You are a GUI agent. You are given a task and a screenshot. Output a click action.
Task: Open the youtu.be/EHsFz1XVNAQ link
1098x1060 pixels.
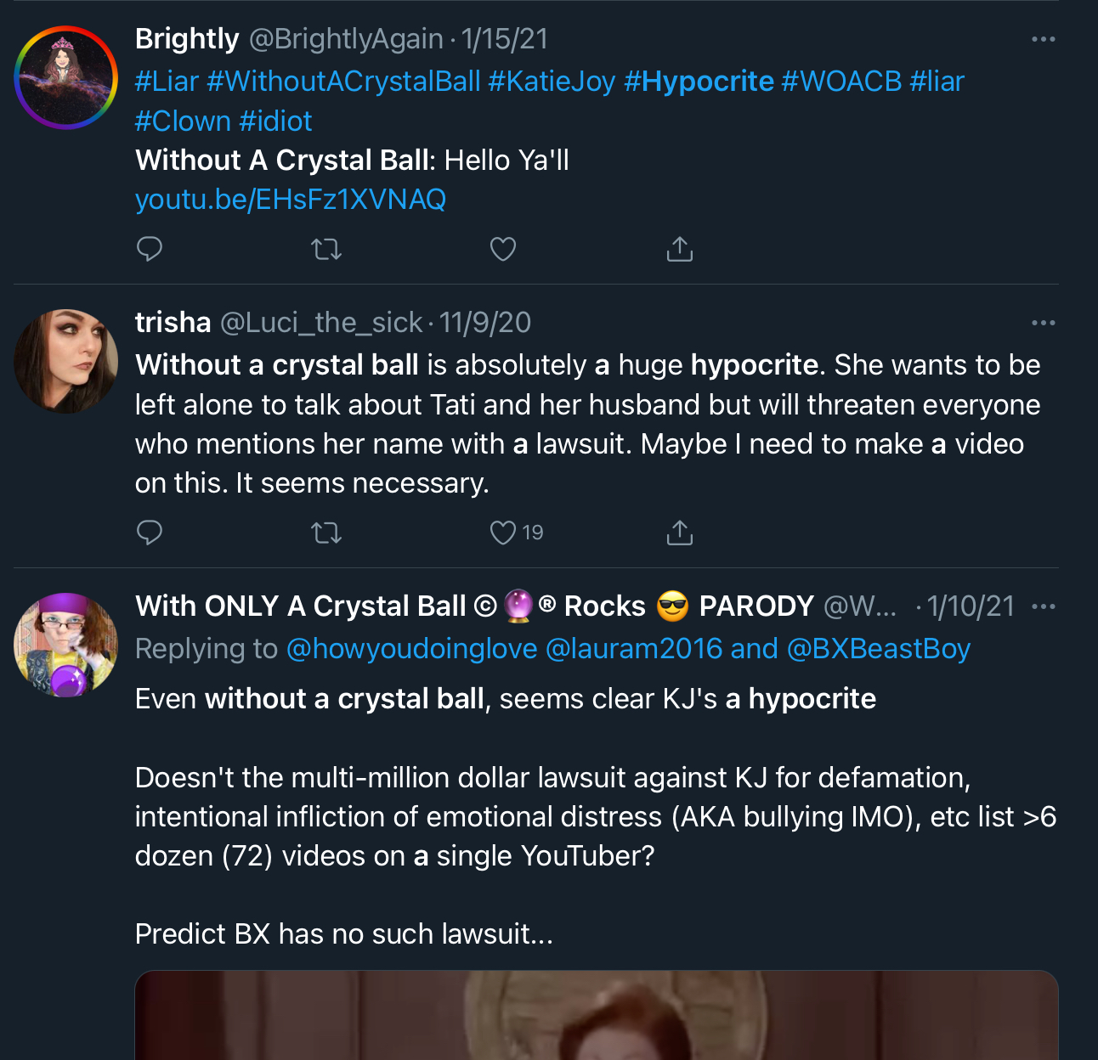[x=291, y=199]
